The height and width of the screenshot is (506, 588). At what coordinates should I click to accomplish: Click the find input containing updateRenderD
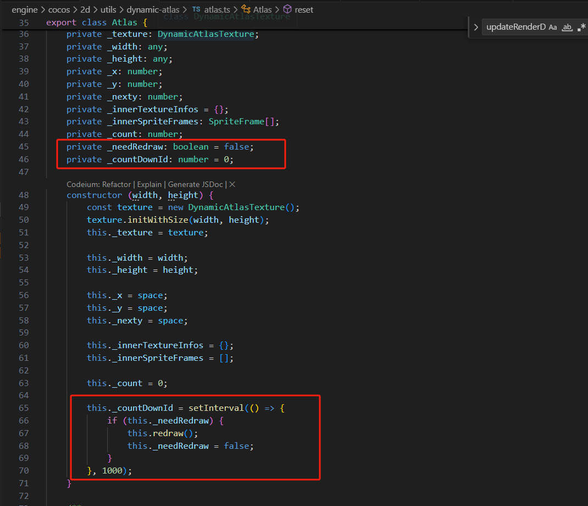click(515, 27)
